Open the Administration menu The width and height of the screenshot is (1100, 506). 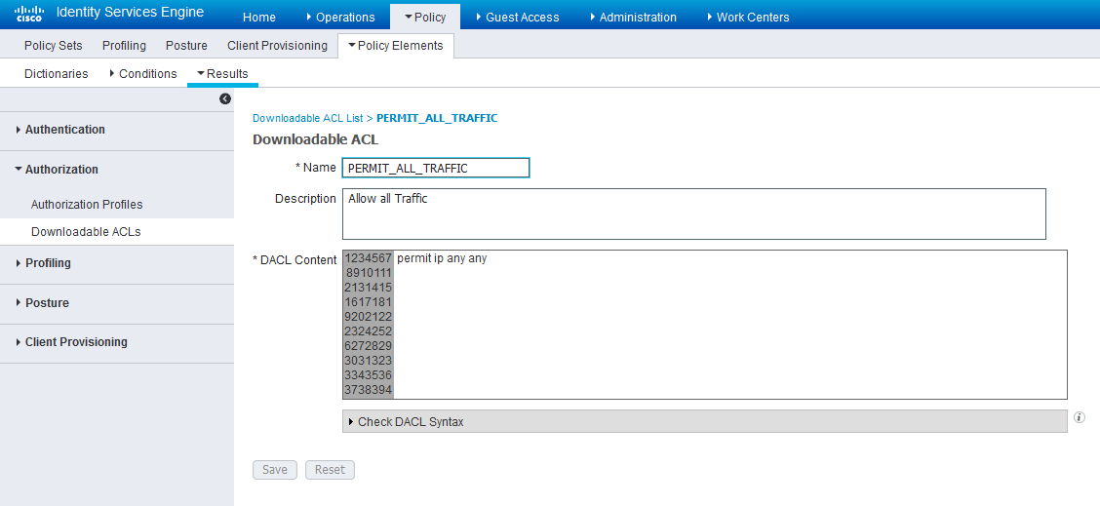(633, 17)
